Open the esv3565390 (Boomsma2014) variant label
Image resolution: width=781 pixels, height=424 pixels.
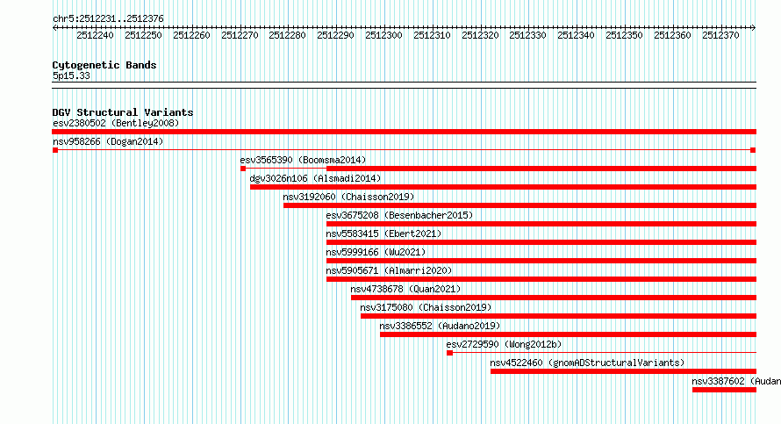click(x=303, y=160)
